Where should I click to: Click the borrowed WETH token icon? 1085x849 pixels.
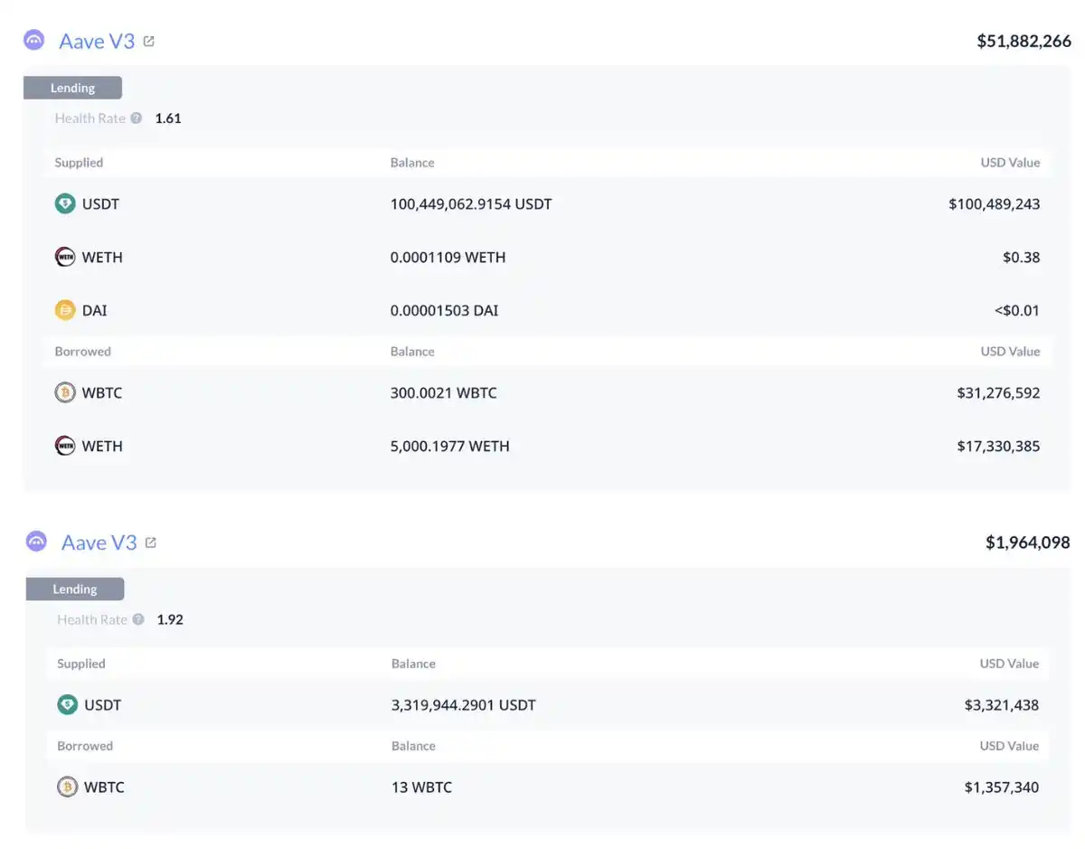coord(65,446)
